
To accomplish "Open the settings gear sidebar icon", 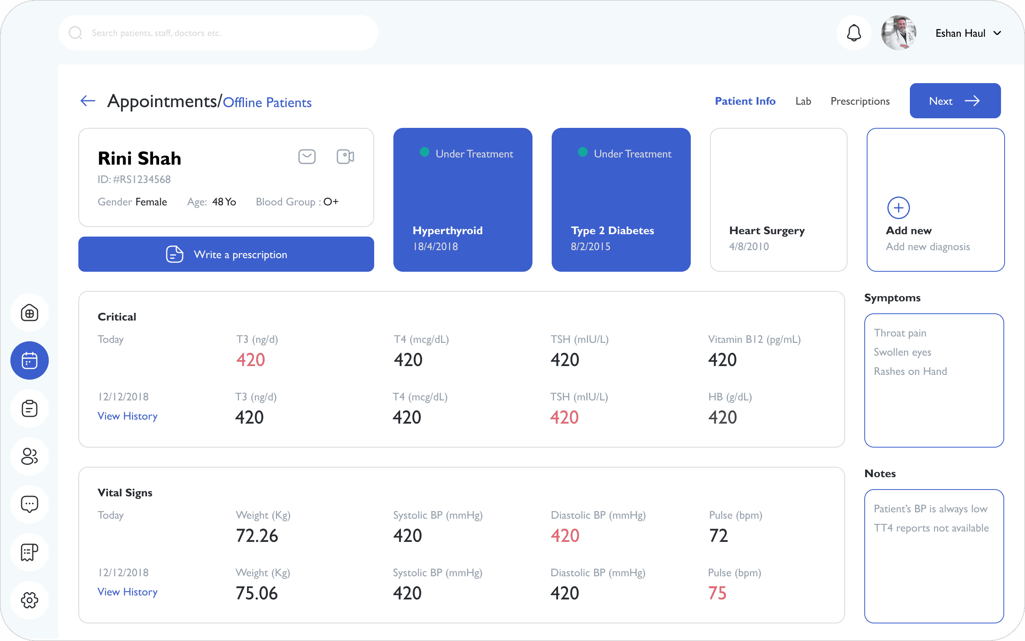I will click(29, 600).
